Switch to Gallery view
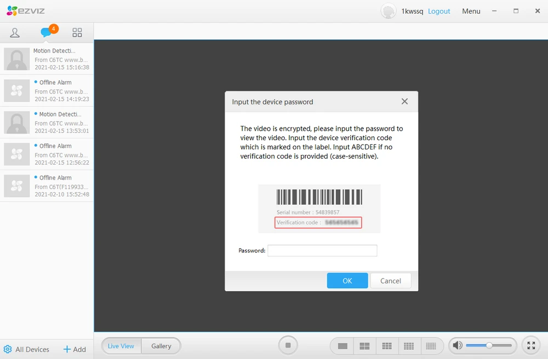This screenshot has height=359, width=548. tap(161, 346)
